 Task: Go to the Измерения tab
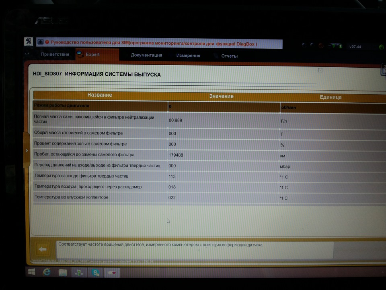[188, 56]
